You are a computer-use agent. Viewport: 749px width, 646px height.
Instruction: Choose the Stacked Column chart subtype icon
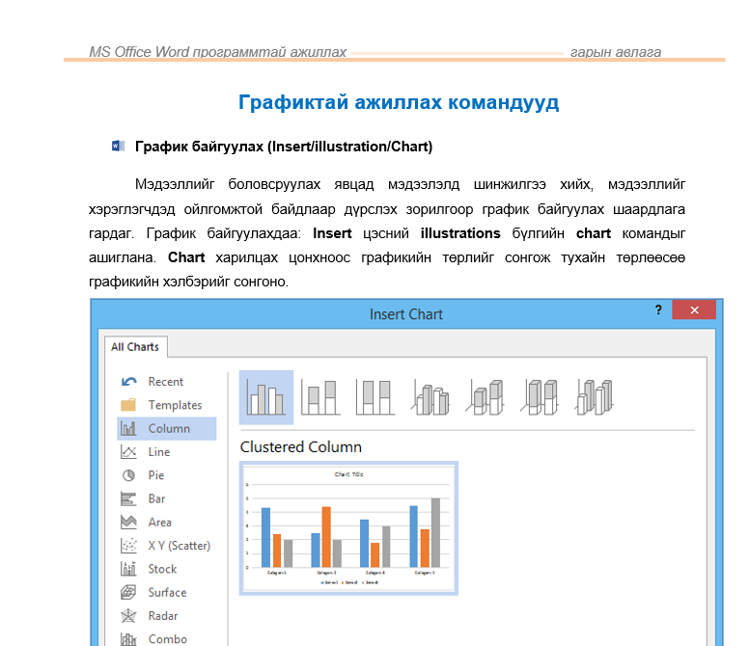320,397
